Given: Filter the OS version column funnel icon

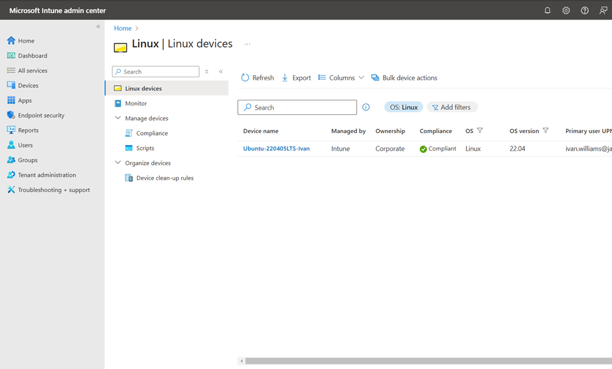Looking at the screenshot, I should [x=545, y=131].
